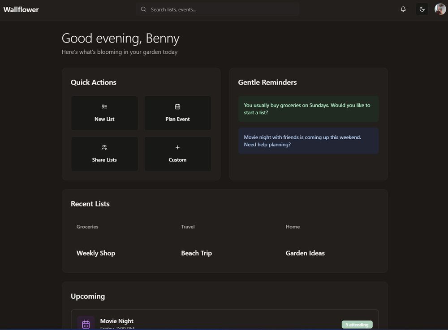
Task: Open the Movie Night event
Action: pos(225,320)
